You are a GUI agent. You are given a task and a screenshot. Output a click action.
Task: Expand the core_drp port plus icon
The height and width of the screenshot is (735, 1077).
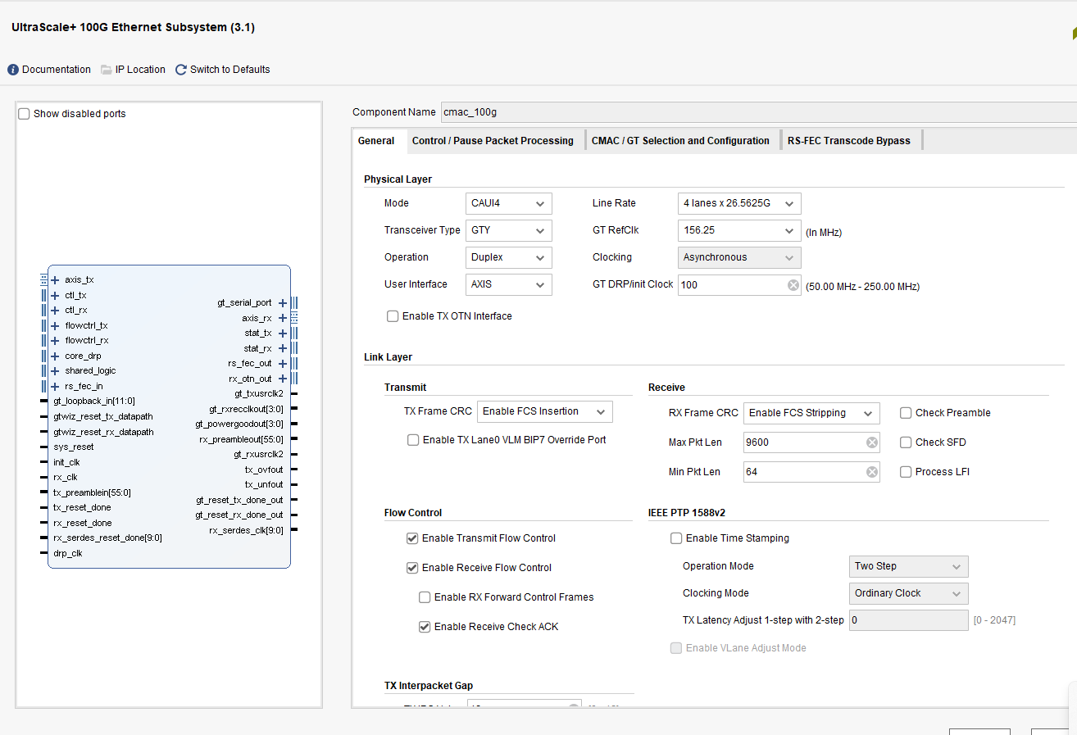(55, 356)
